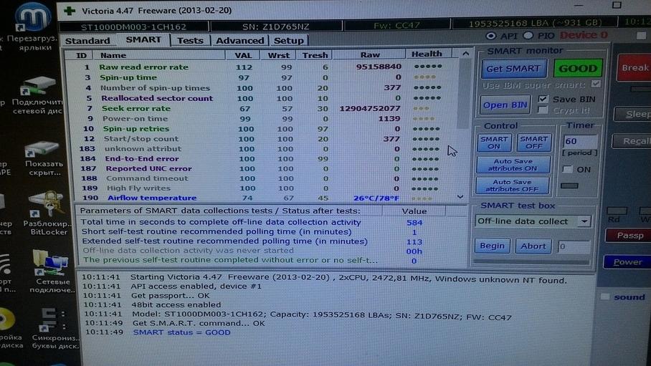Click the Open BIN button

click(x=505, y=105)
